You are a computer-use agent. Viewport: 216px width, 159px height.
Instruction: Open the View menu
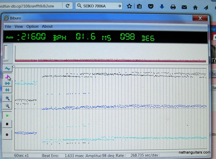19,26
